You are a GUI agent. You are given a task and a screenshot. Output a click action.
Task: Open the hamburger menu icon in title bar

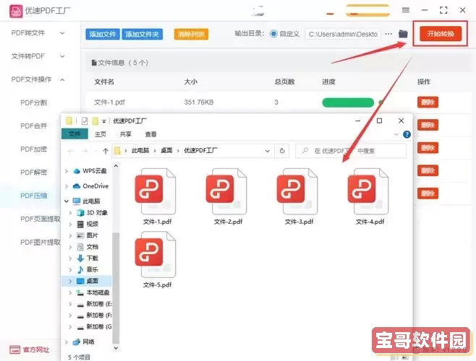pos(406,10)
